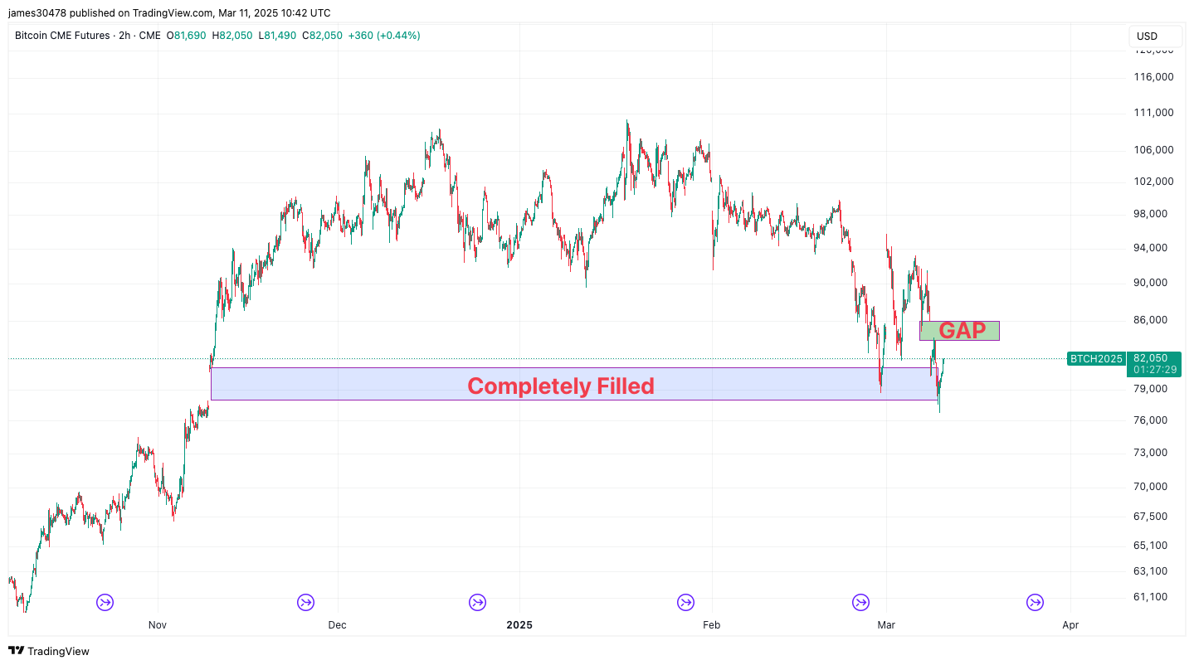Click the rollover marker between Nov and Dec
The height and width of the screenshot is (665, 1194).
[306, 602]
